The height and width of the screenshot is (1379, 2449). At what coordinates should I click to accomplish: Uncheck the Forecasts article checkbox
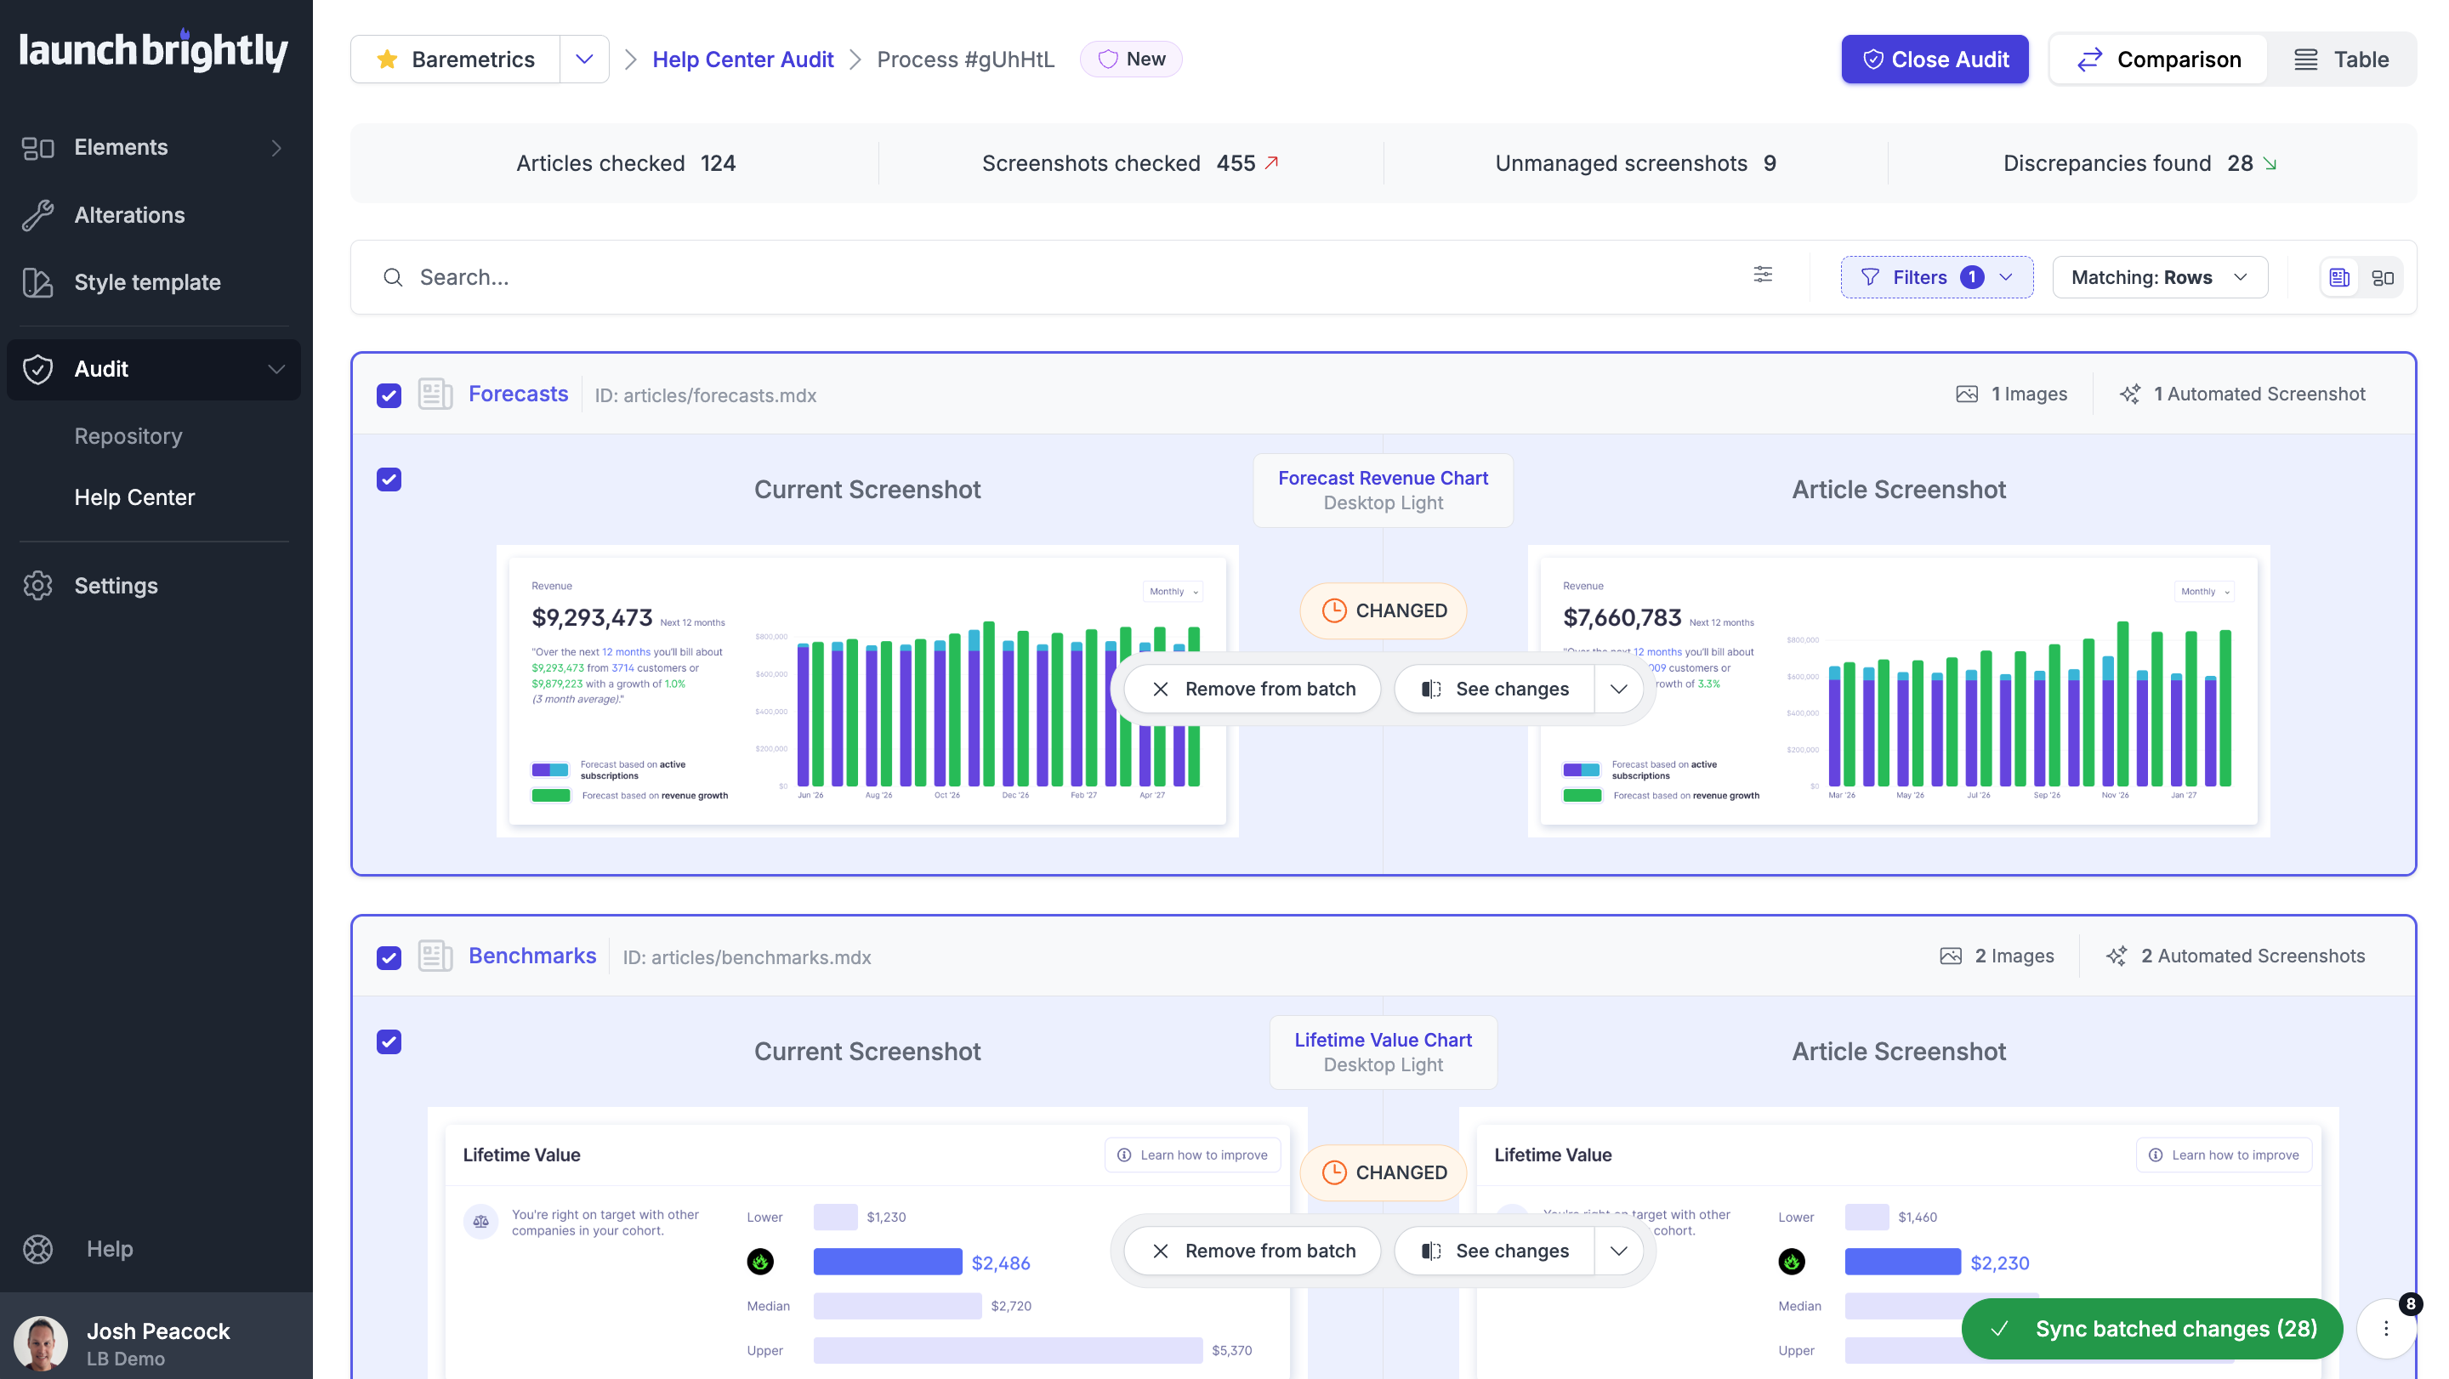tap(389, 395)
